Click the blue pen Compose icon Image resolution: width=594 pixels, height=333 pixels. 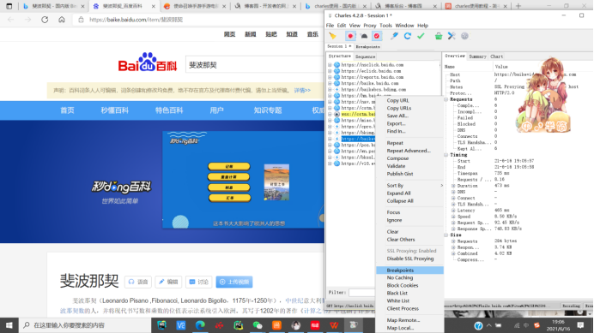394,36
